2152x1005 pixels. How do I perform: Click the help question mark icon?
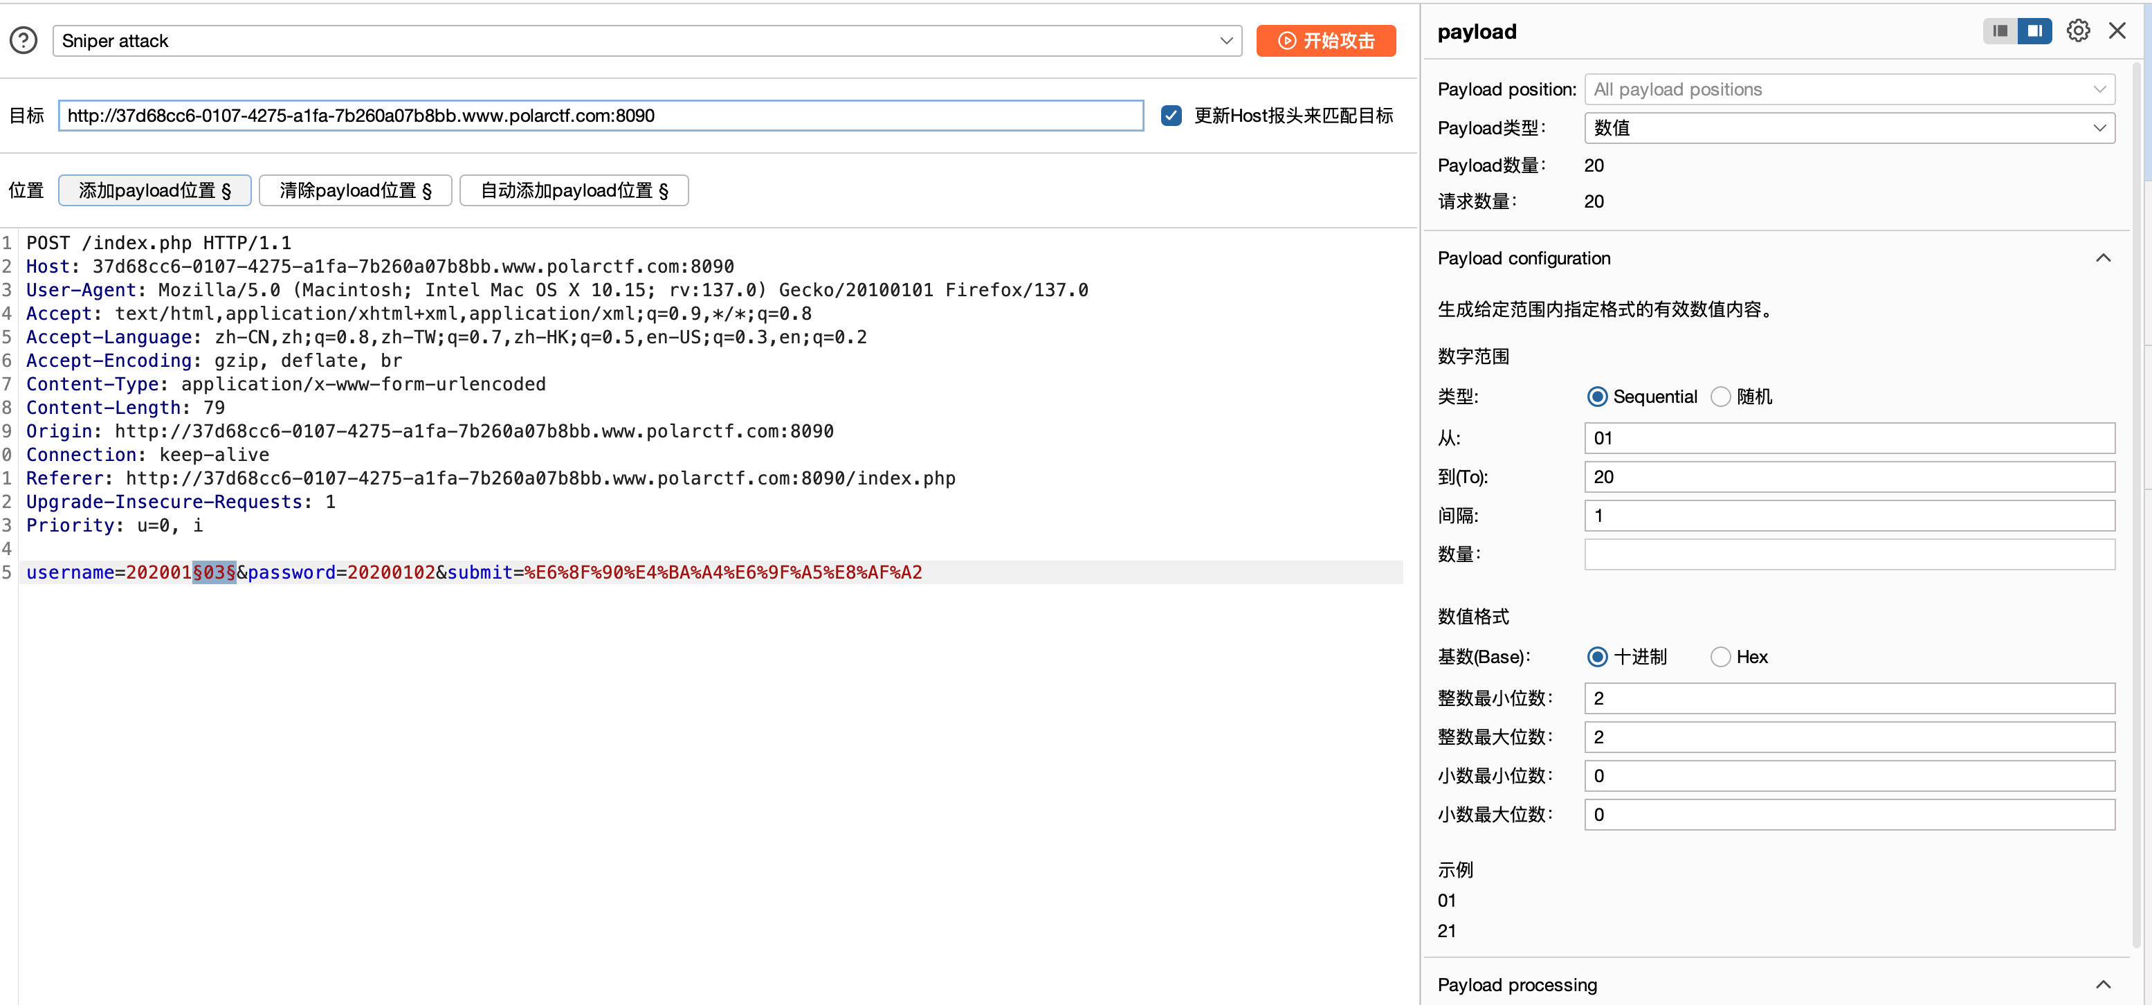24,40
